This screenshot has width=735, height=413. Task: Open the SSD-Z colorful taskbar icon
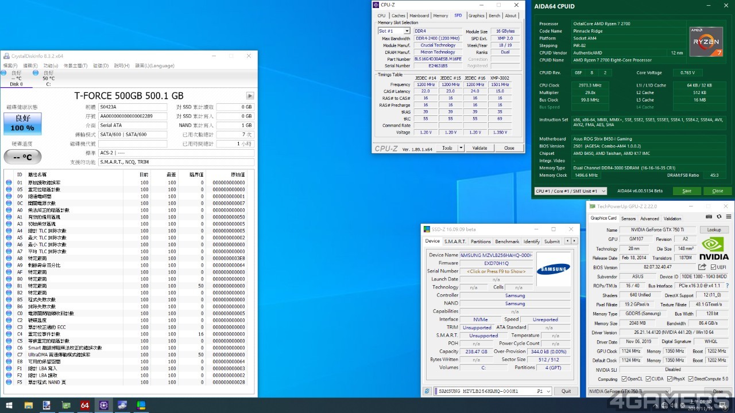(141, 405)
